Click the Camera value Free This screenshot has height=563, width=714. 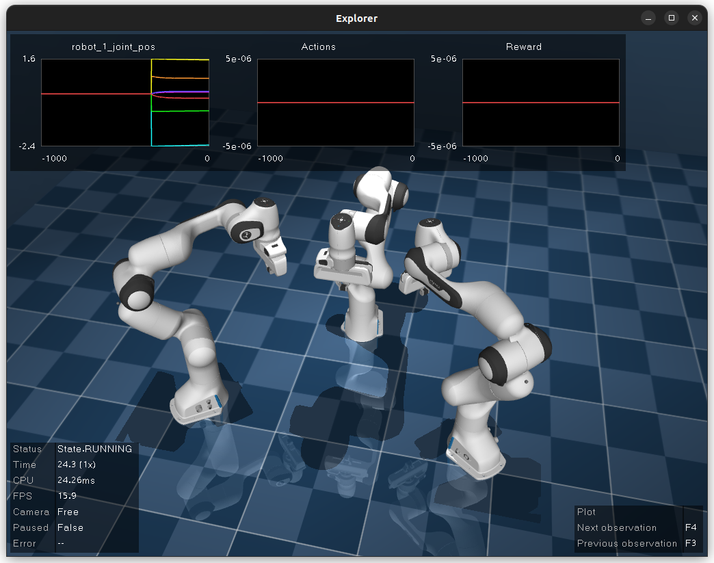click(x=68, y=512)
